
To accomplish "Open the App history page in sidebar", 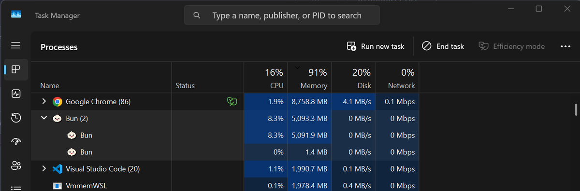I will click(15, 118).
